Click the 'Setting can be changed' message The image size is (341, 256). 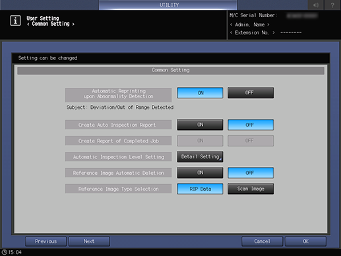point(47,58)
